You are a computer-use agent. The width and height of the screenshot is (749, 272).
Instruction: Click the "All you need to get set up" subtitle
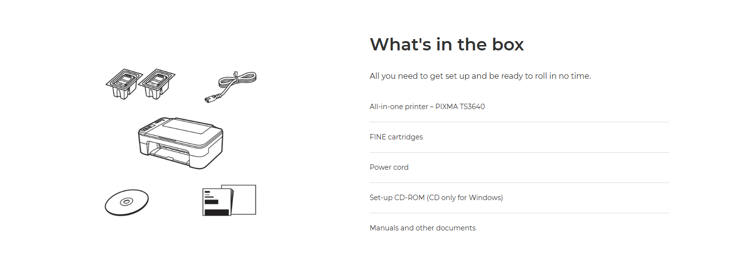pos(480,76)
